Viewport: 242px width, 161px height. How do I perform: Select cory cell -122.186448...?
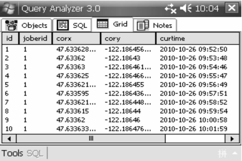pyautogui.click(x=128, y=102)
